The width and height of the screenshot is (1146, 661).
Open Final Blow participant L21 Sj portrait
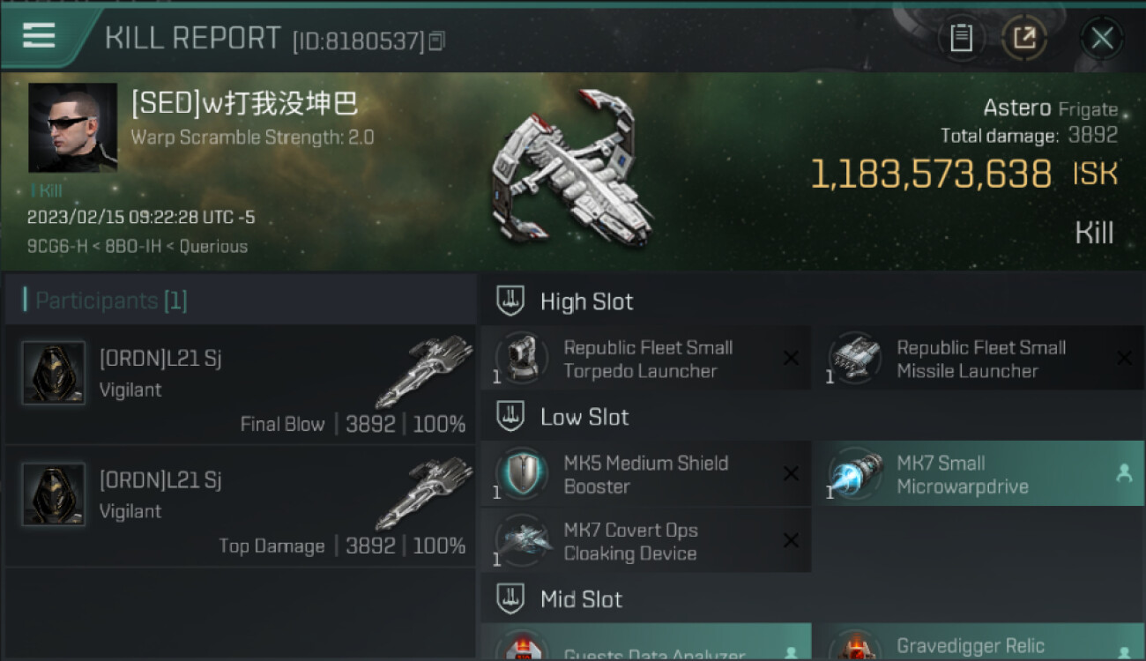54,373
